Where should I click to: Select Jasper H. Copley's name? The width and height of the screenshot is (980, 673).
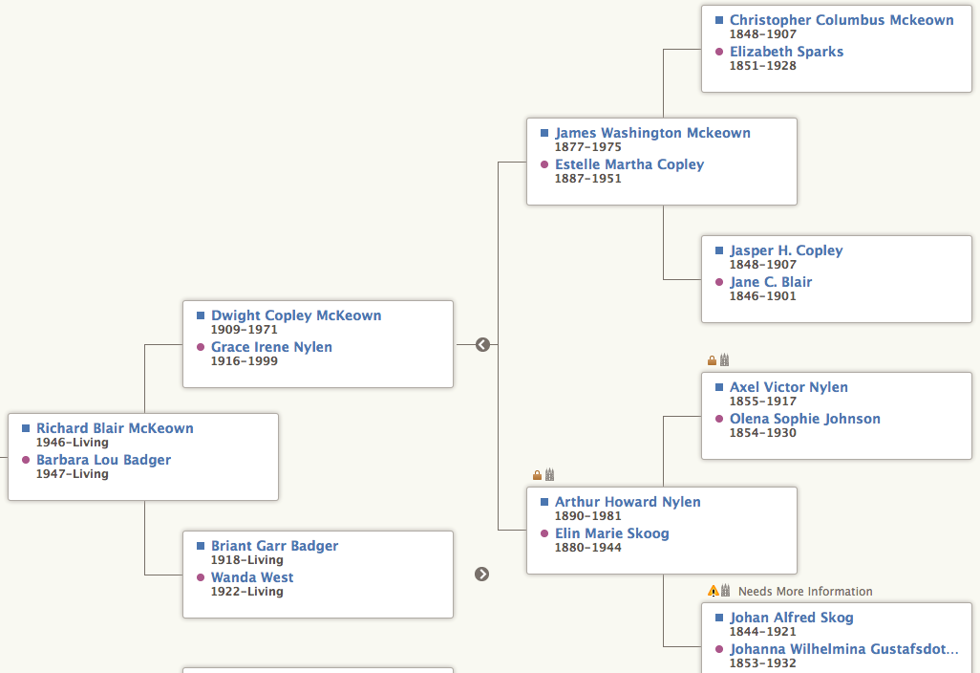click(x=786, y=250)
